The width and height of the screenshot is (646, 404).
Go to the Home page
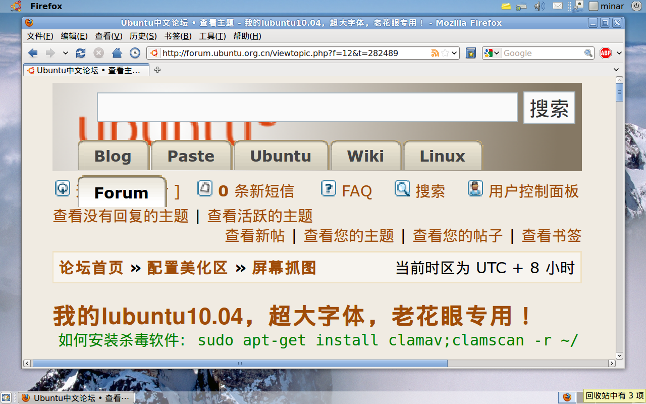coord(117,53)
